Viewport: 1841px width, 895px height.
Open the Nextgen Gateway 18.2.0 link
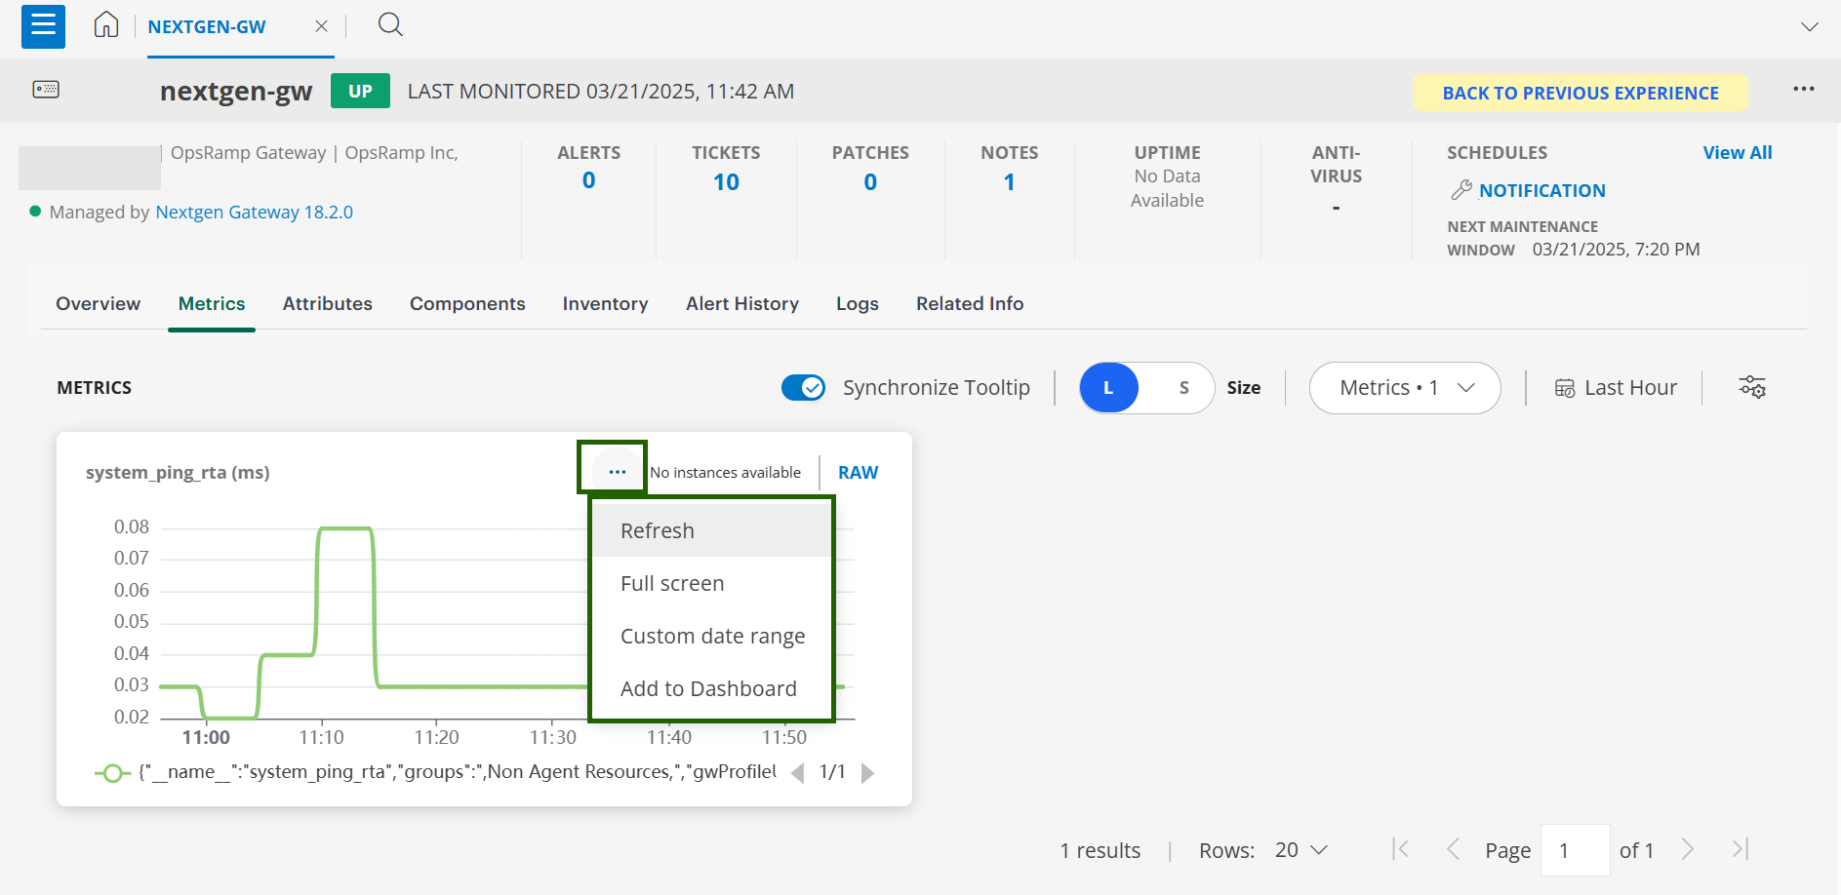pos(254,213)
